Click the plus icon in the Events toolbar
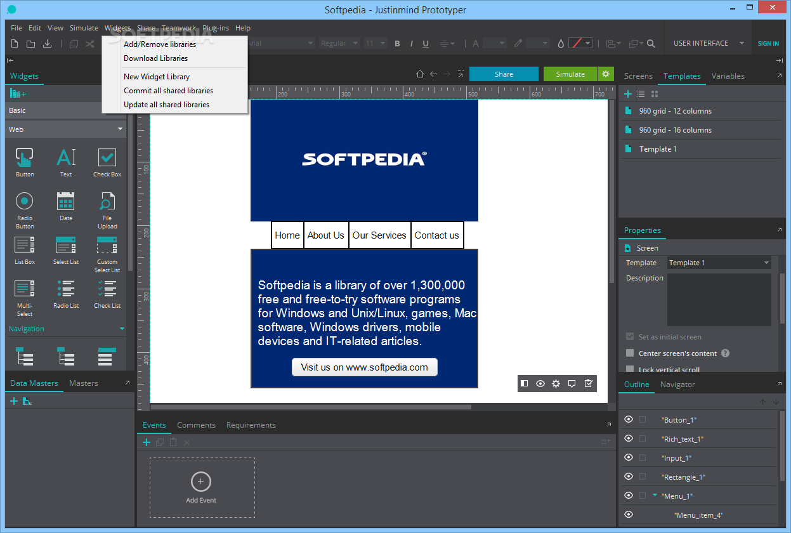 (146, 442)
